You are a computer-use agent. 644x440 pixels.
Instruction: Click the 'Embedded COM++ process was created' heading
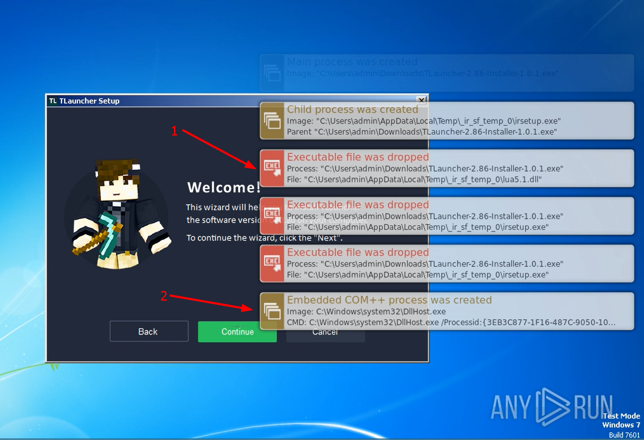pos(390,300)
